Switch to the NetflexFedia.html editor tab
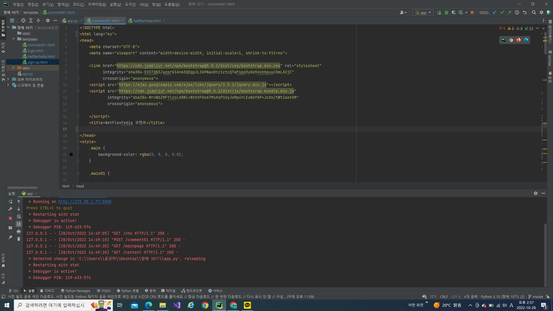This screenshot has width=553, height=311. coord(147,21)
